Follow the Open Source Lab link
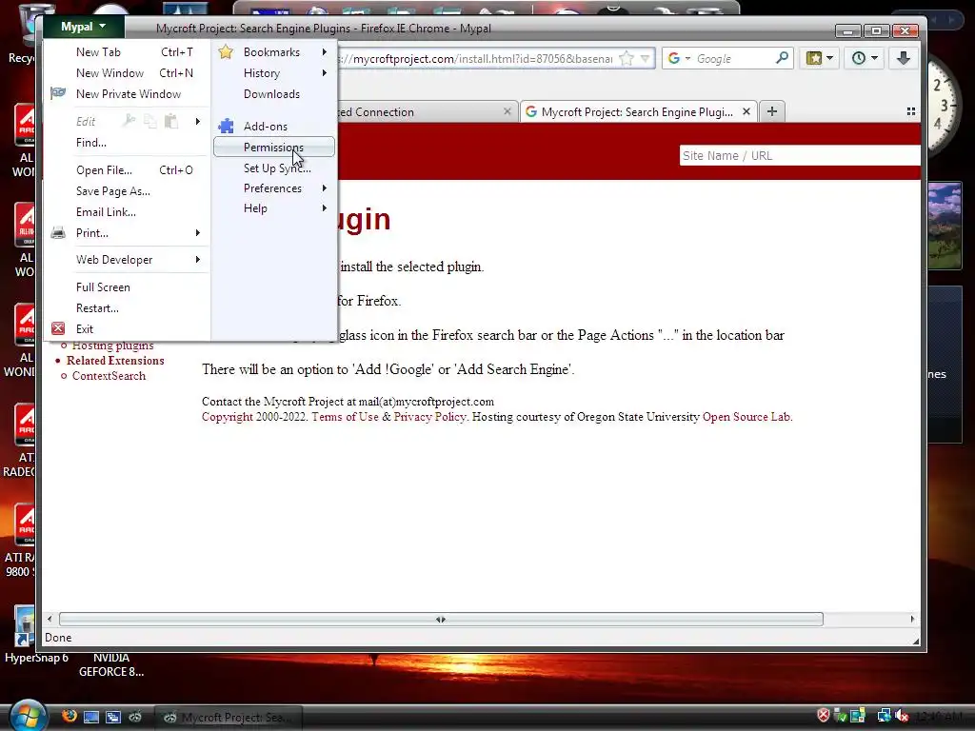 click(746, 417)
